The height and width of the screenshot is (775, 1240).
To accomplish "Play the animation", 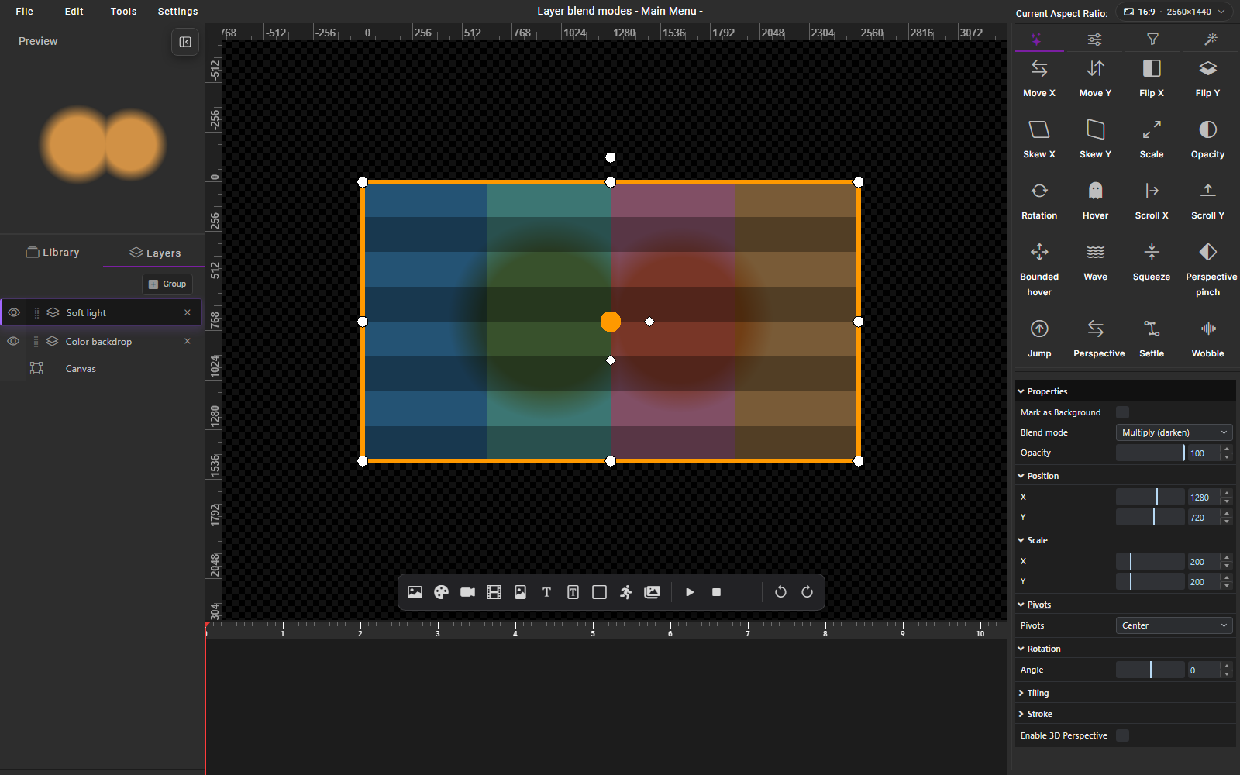I will click(x=690, y=592).
